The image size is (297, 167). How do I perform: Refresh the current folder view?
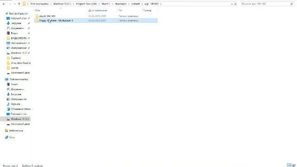coord(235,4)
